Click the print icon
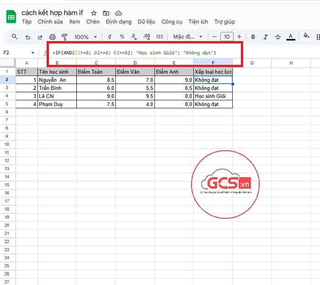Image resolution: width=320 pixels, height=285 pixels. click(x=52, y=37)
